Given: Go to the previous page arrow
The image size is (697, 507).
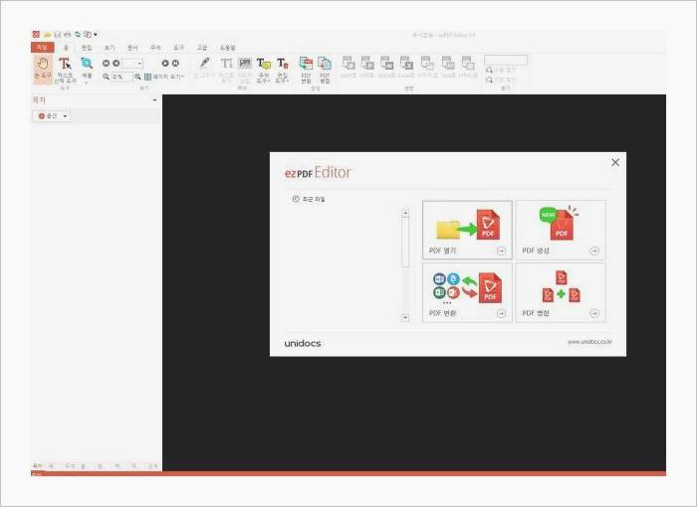Looking at the screenshot, I should (116, 63).
